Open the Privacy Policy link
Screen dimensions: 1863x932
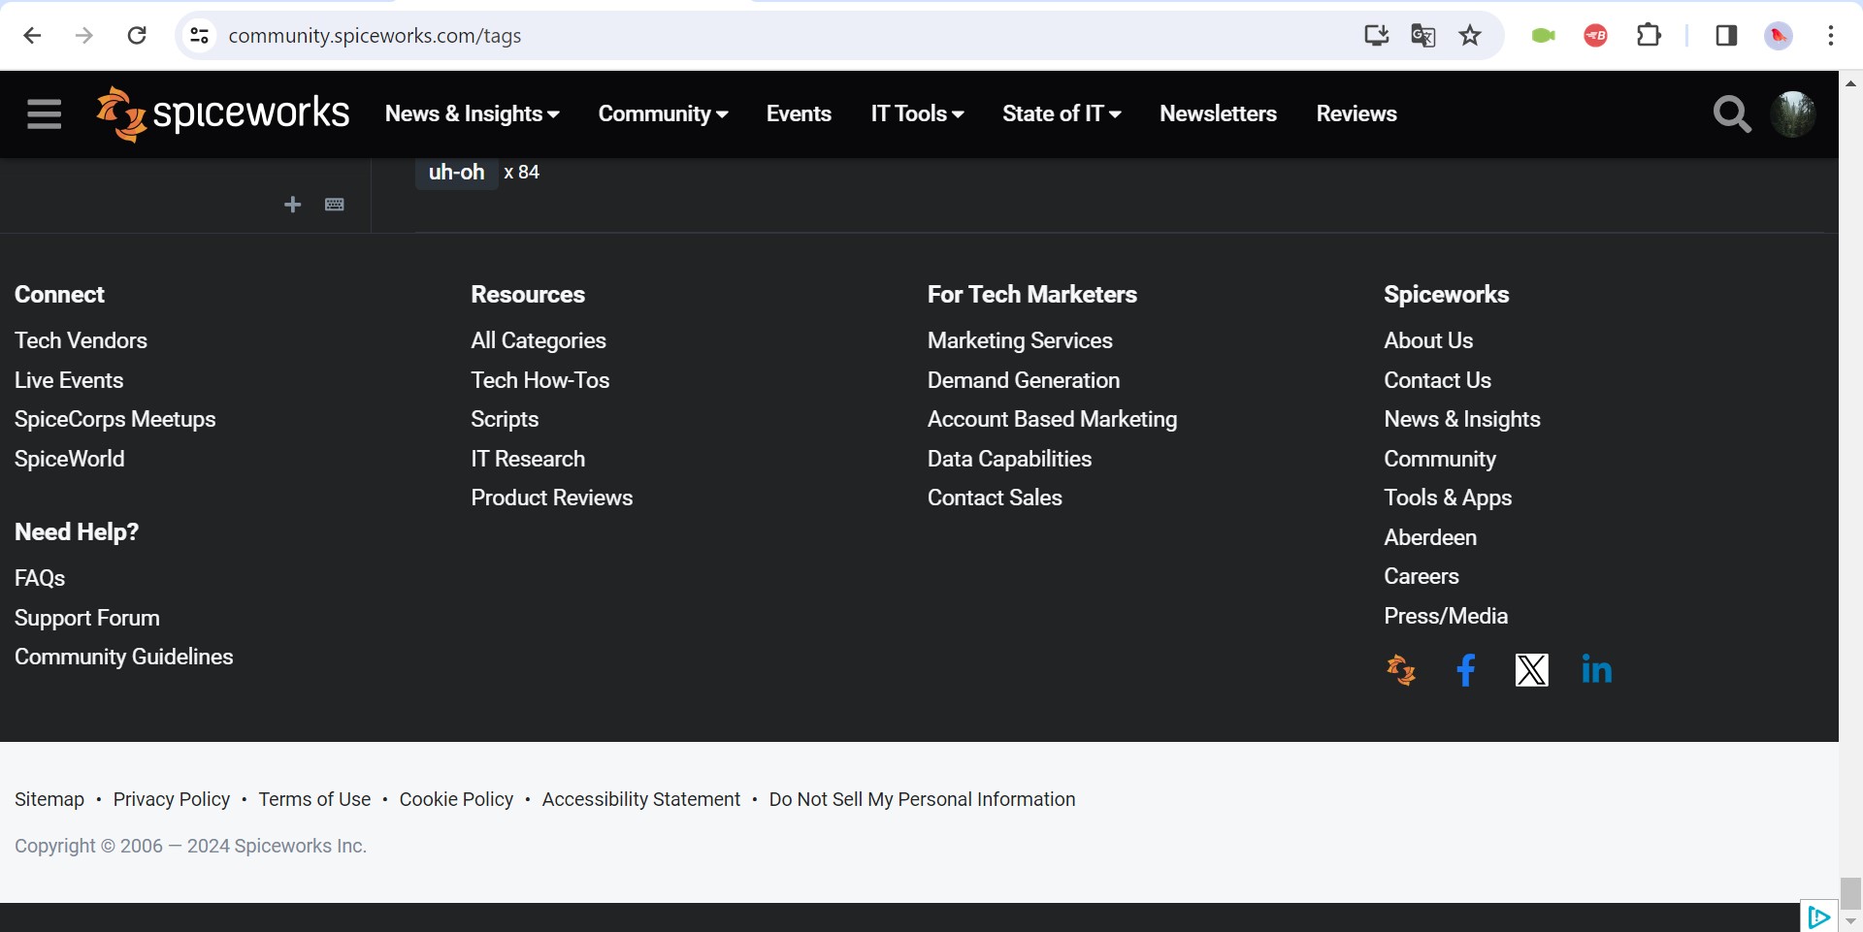tap(172, 799)
